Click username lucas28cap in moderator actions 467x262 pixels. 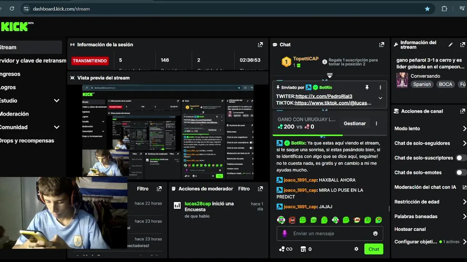[198, 204]
